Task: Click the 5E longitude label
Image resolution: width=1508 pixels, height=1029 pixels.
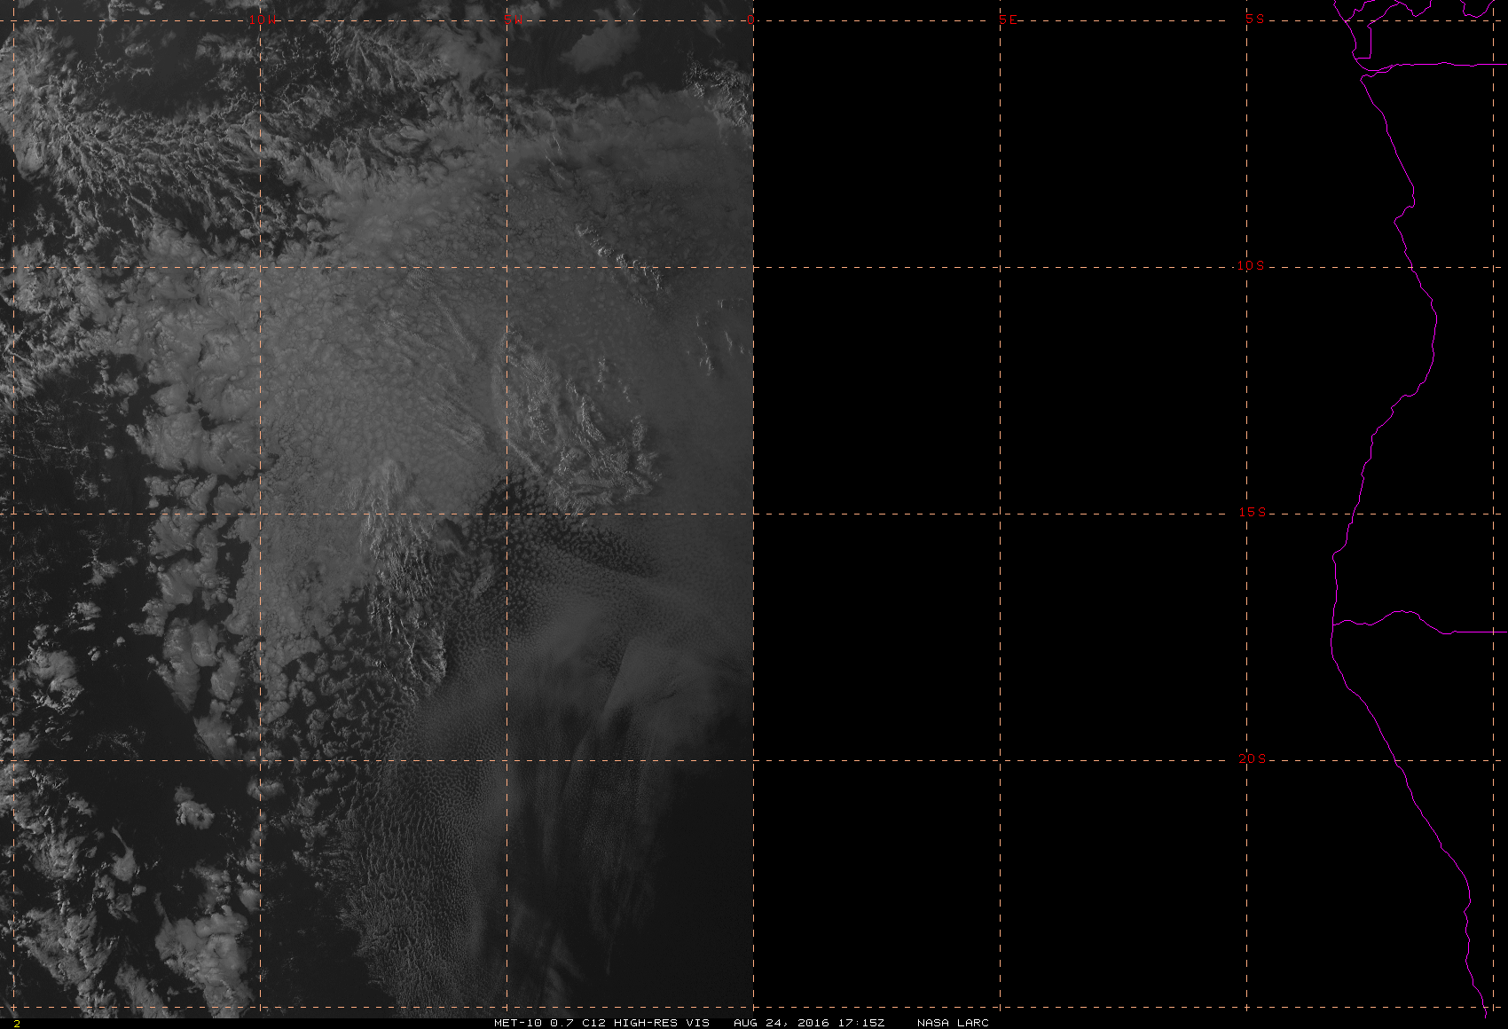Action: point(1009,20)
